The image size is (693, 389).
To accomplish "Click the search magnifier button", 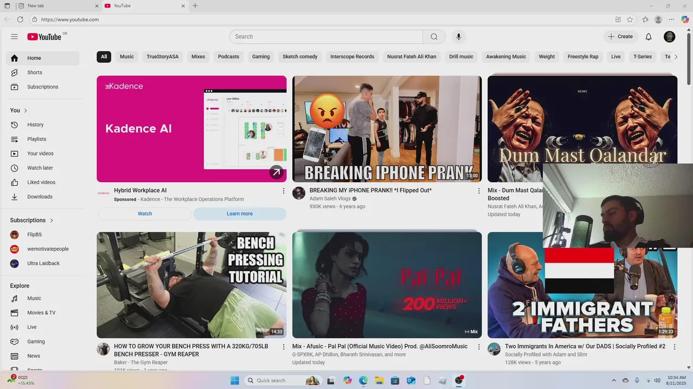I will pos(434,37).
